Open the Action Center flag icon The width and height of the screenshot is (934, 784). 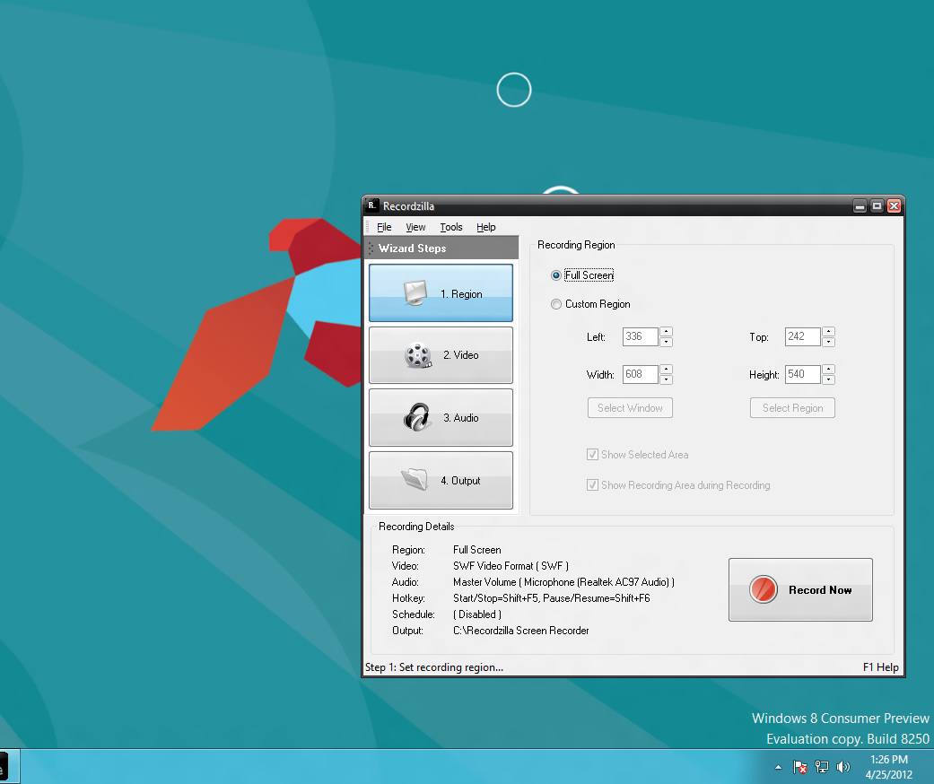[x=800, y=767]
